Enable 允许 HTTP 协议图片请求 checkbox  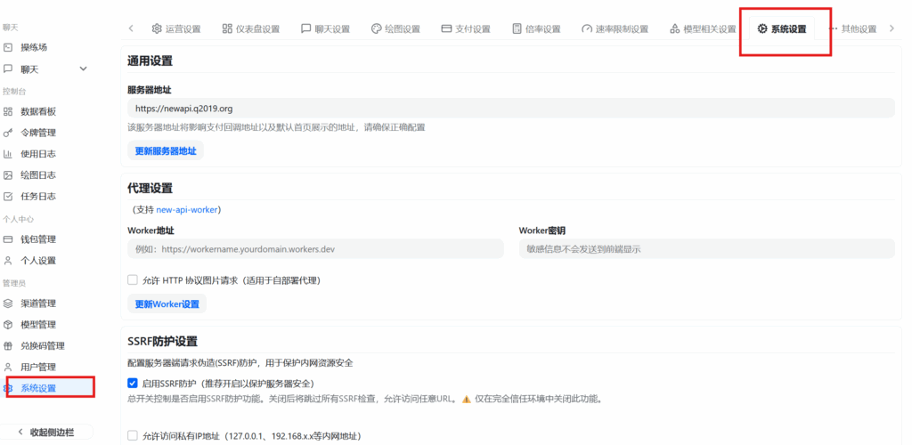coord(133,279)
